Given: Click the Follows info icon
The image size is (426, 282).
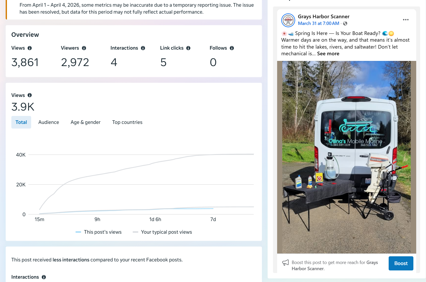Looking at the screenshot, I should tap(232, 48).
